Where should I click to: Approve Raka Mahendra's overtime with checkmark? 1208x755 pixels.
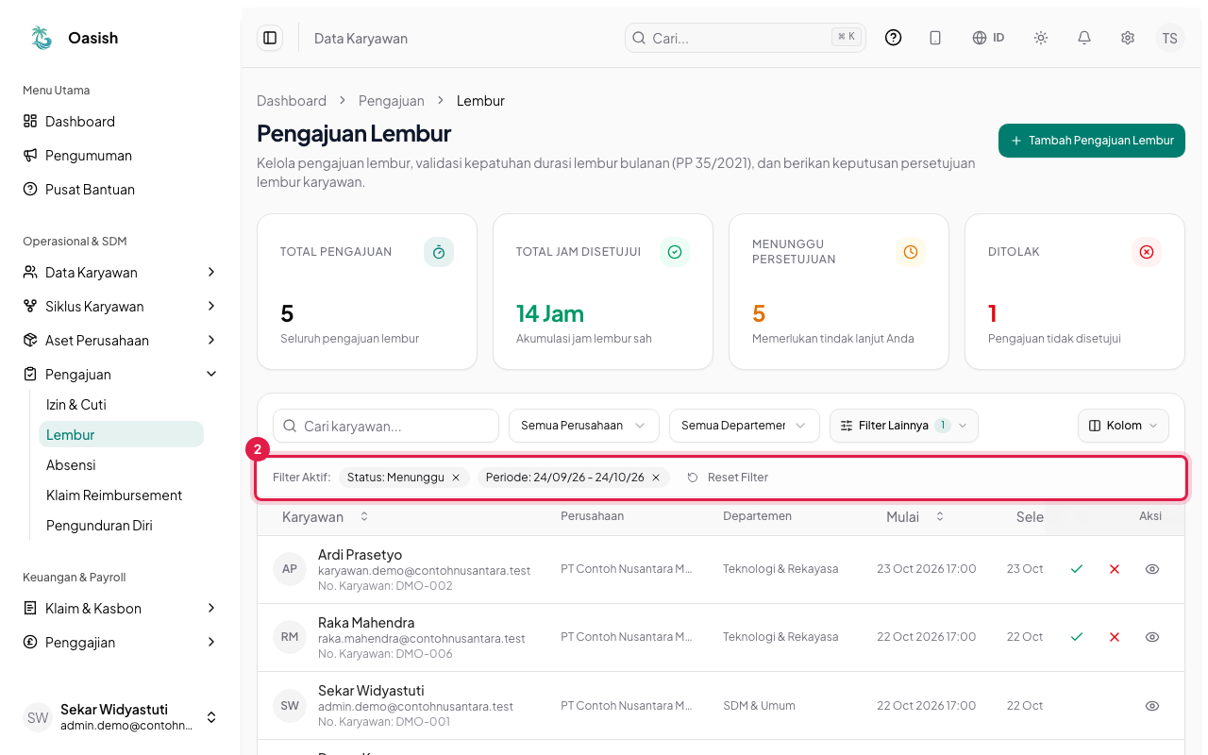pyautogui.click(x=1077, y=637)
